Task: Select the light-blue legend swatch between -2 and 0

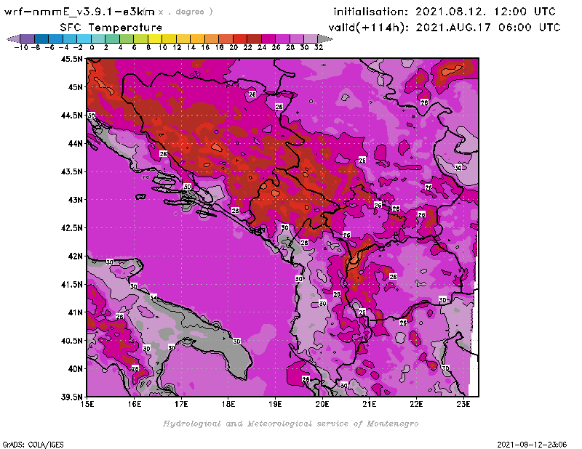Action: [84, 39]
